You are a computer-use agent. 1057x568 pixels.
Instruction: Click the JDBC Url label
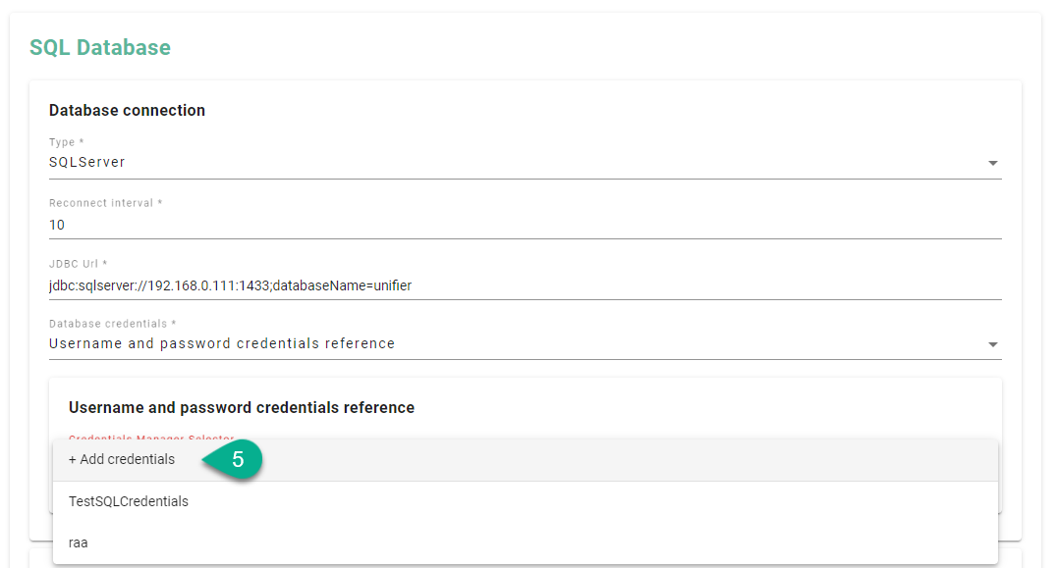(x=78, y=264)
